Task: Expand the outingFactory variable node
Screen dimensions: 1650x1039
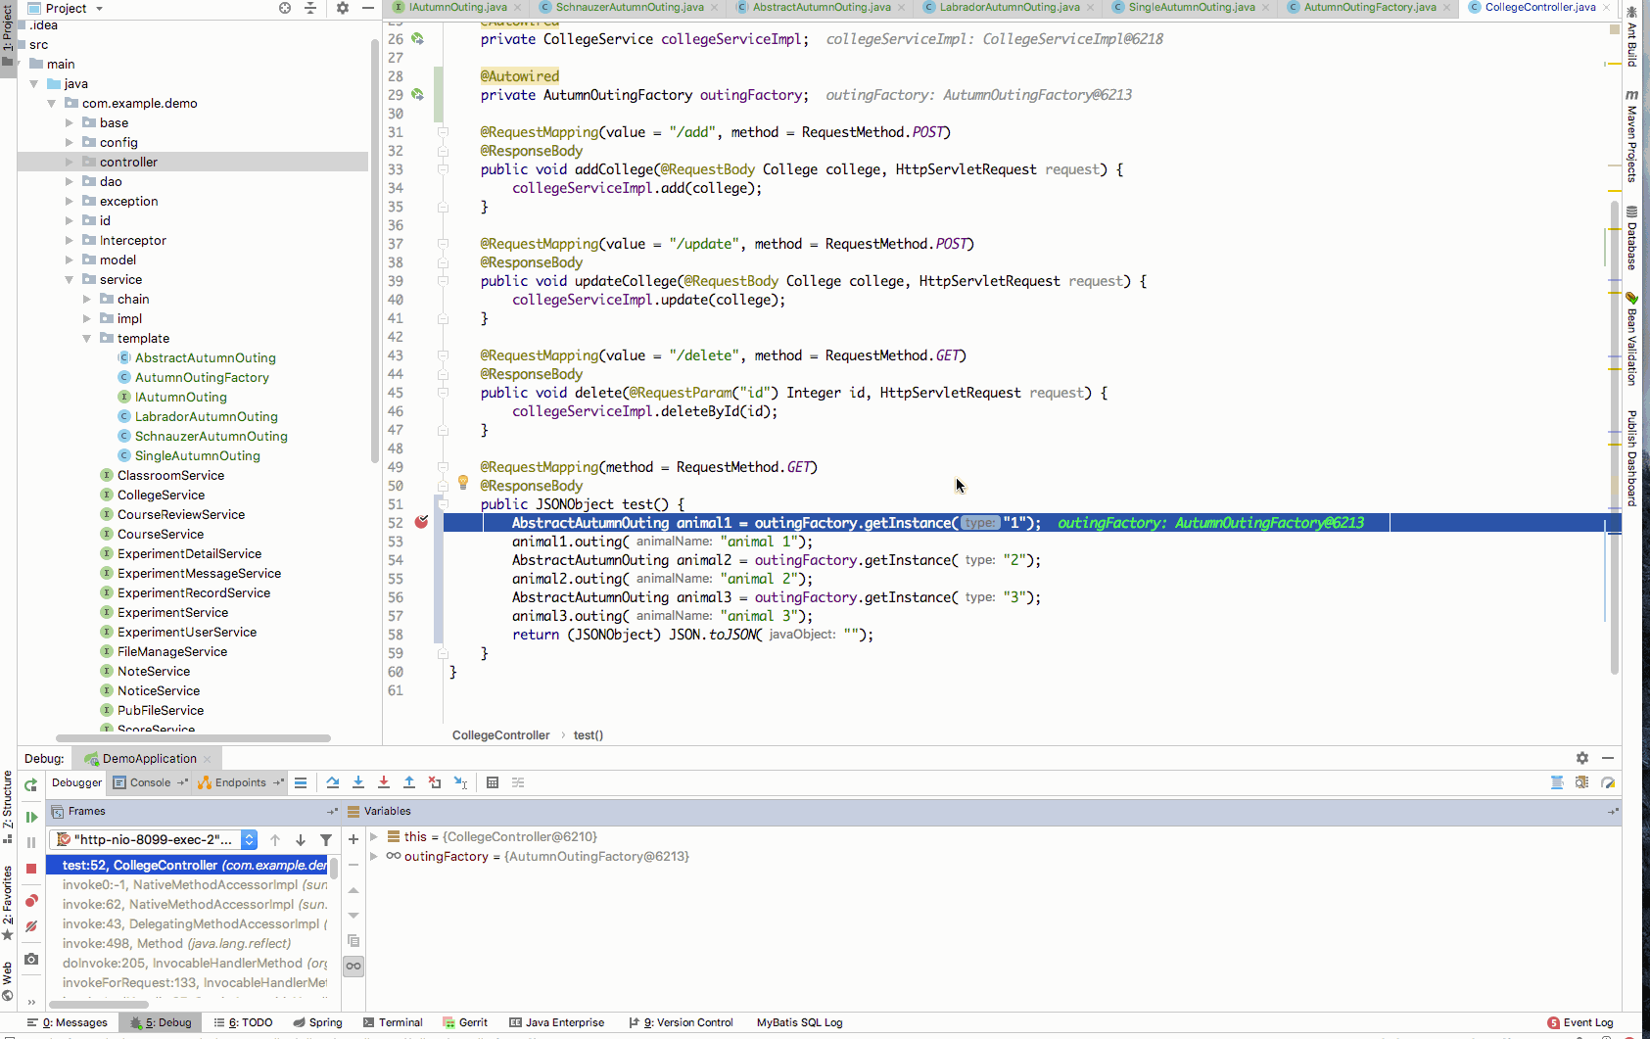Action: (x=374, y=856)
